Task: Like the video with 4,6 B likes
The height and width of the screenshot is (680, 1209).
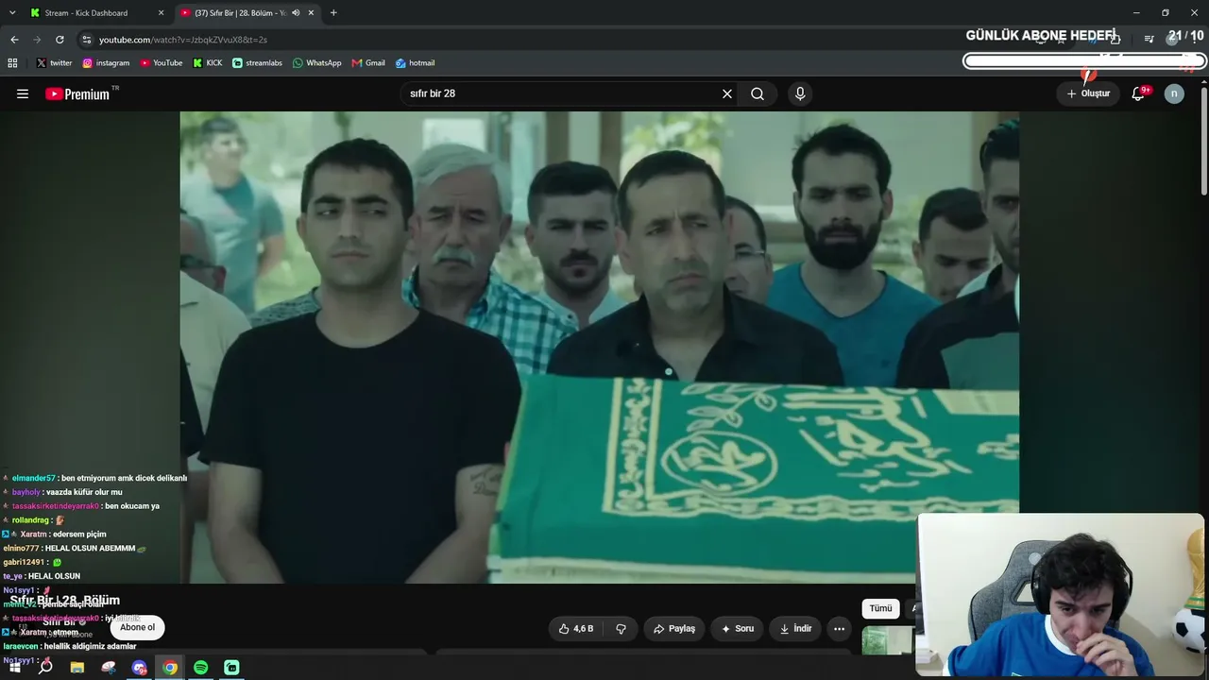Action: coord(576,628)
